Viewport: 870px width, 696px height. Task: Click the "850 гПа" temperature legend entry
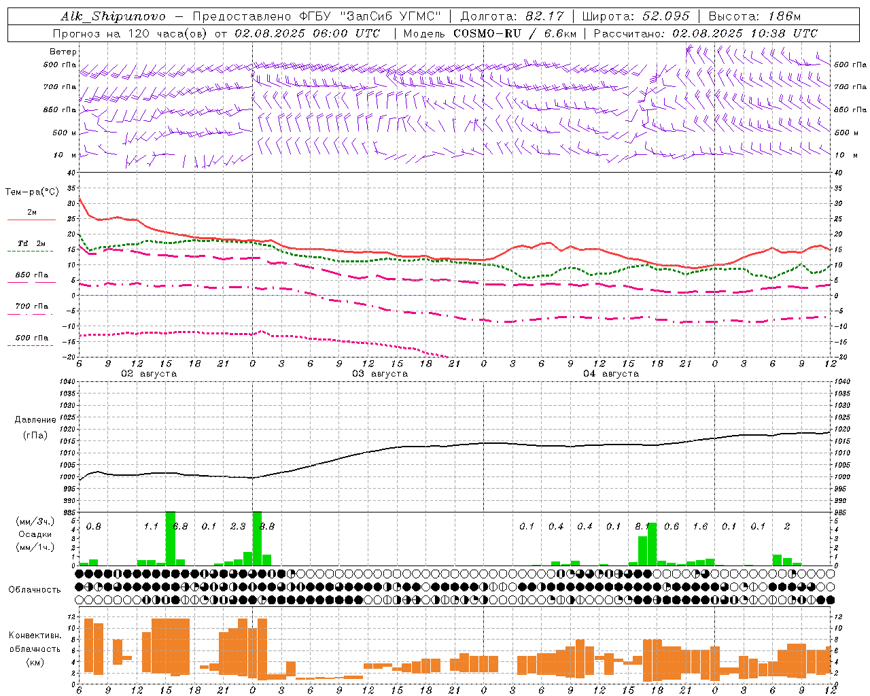[32, 275]
